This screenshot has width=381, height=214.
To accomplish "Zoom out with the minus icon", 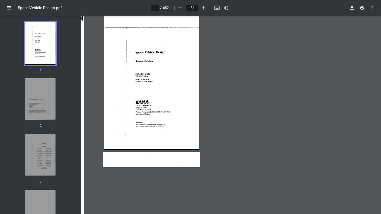I will coord(180,8).
